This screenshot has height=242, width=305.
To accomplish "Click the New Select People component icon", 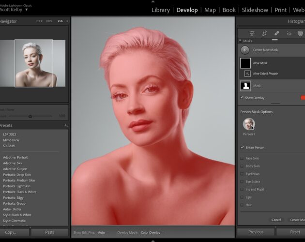I will pos(247,74).
